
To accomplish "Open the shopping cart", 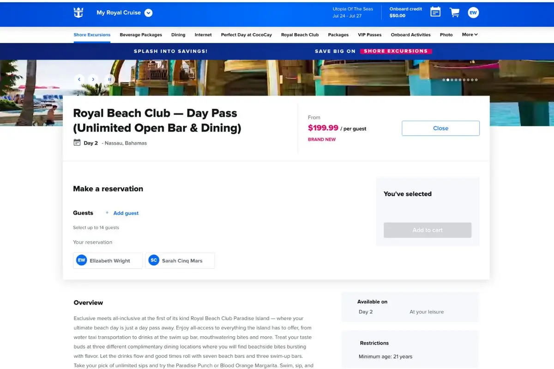I will pyautogui.click(x=454, y=12).
